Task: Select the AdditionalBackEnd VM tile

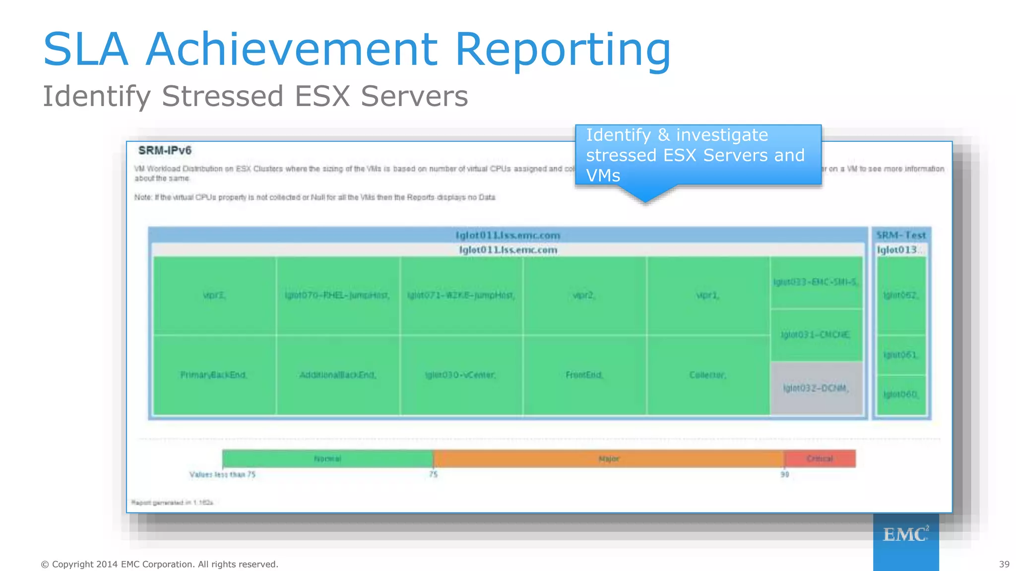Action: 337,375
